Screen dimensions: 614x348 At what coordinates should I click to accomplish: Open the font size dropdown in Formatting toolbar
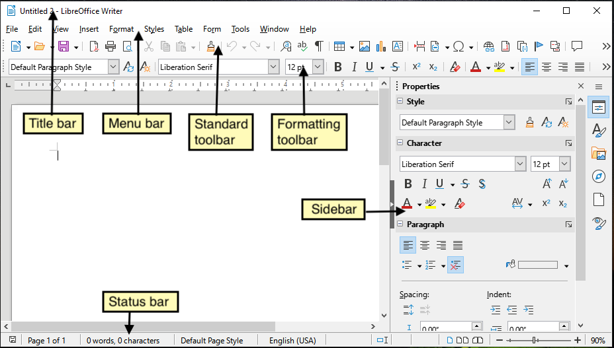pyautogui.click(x=318, y=67)
